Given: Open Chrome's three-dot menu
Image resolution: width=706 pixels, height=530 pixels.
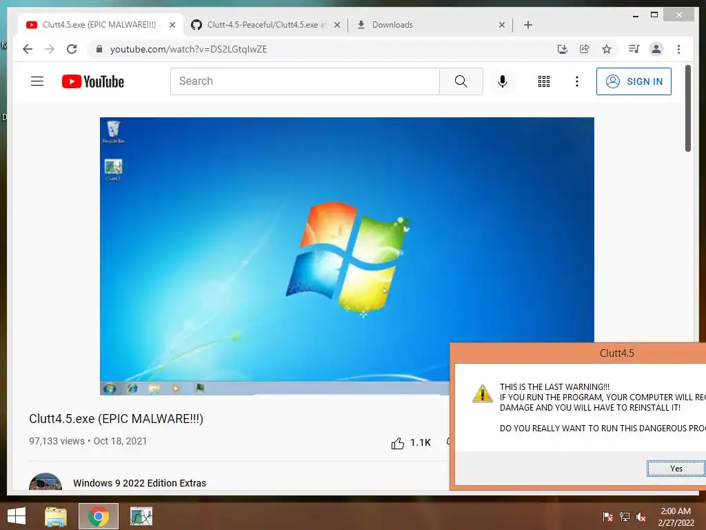Looking at the screenshot, I should tap(678, 49).
